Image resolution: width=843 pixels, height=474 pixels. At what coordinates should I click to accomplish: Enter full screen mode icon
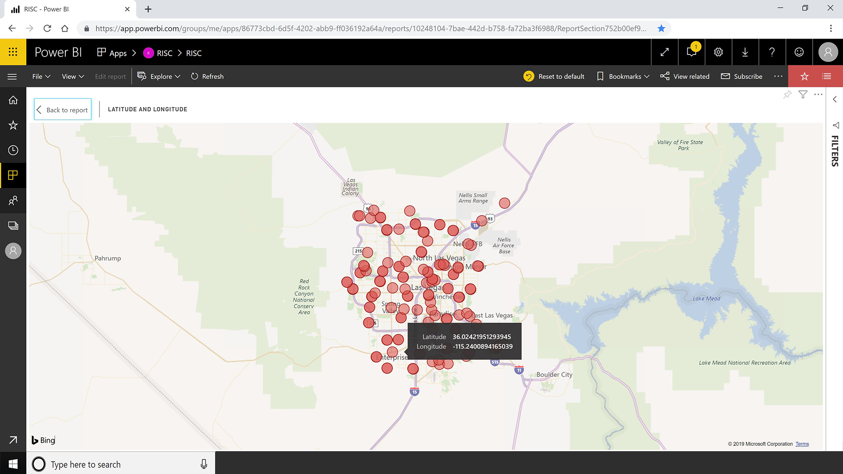(665, 52)
